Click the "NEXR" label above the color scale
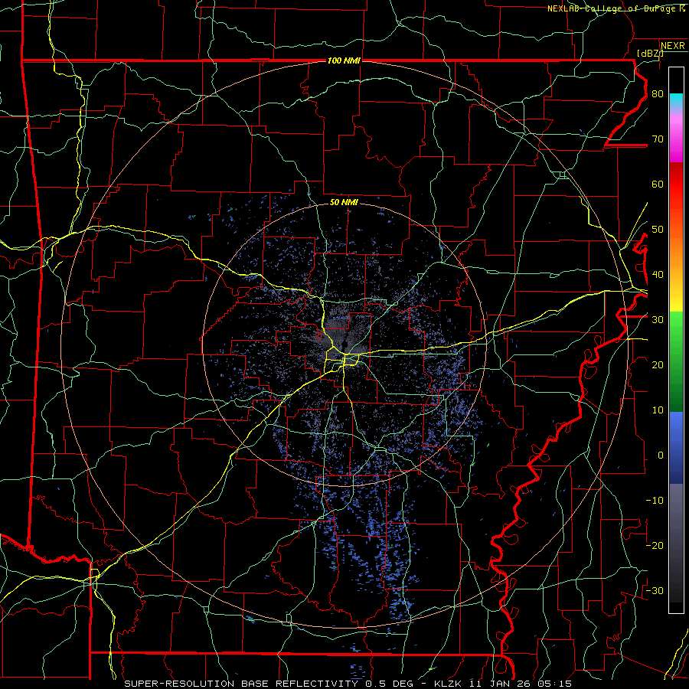The image size is (689, 689). coord(673,46)
